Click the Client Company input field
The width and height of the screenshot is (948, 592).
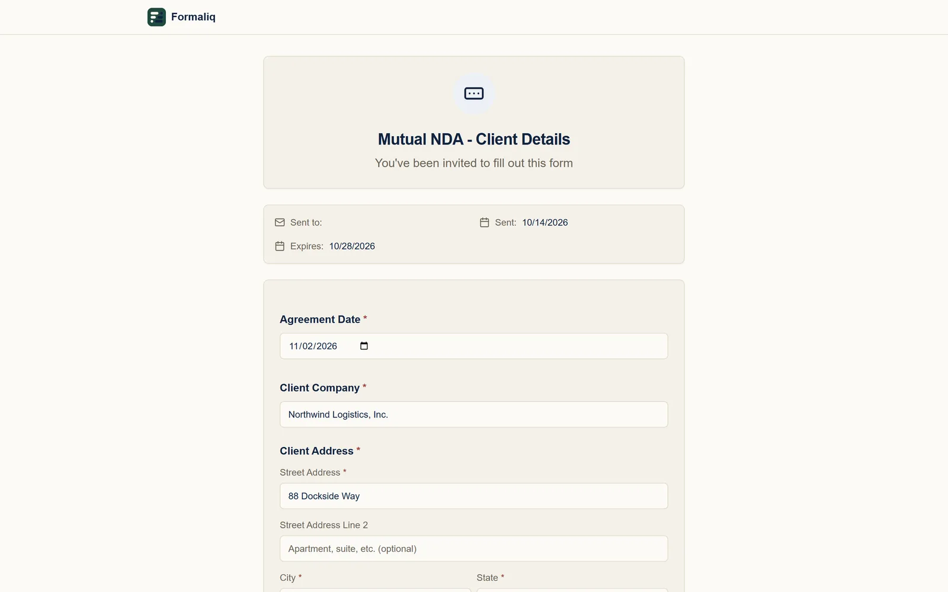click(x=474, y=414)
